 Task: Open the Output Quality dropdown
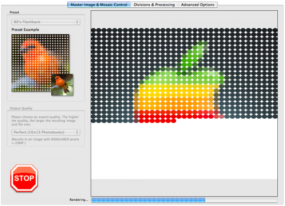pos(46,132)
